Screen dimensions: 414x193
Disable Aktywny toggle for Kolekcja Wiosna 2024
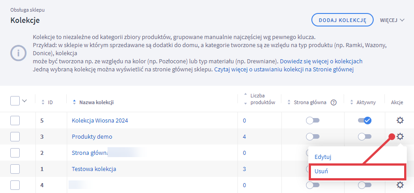365,120
